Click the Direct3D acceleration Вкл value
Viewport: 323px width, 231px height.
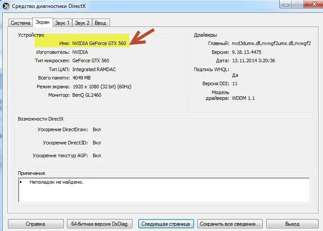point(97,143)
